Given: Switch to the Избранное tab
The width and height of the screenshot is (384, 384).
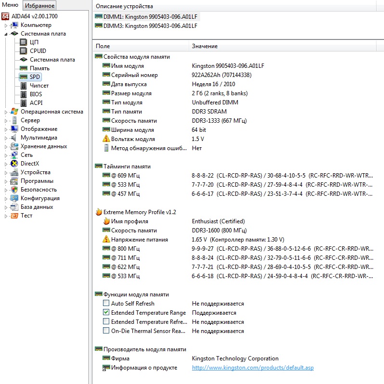Looking at the screenshot, I should (39, 5).
